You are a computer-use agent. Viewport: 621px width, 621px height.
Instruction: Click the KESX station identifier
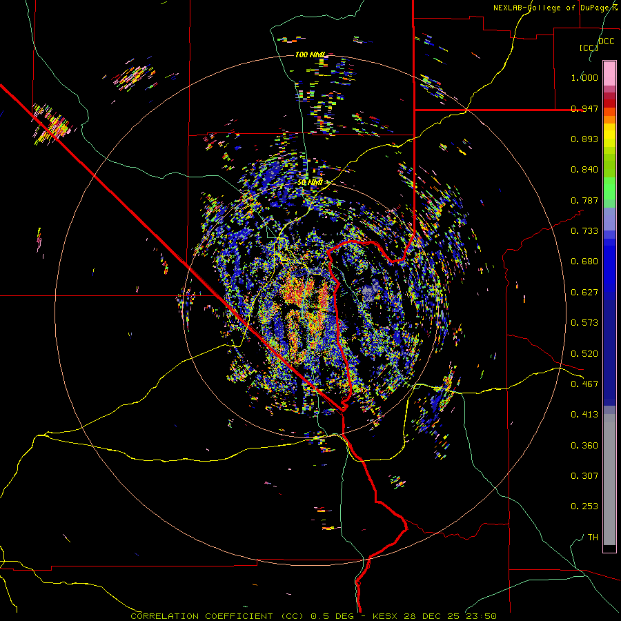click(386, 616)
